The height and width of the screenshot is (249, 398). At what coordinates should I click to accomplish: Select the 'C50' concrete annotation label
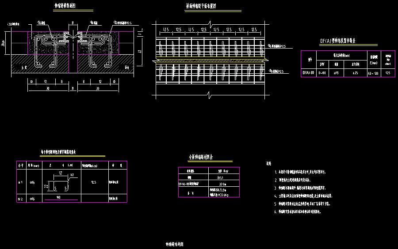[x=13, y=24]
